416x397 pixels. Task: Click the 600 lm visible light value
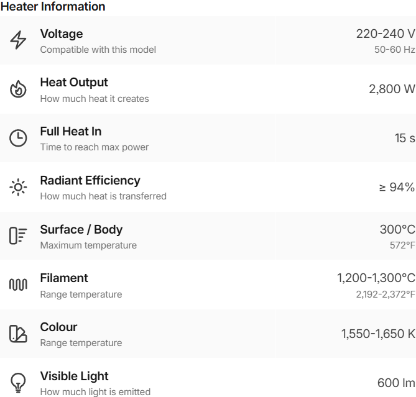pos(396,383)
